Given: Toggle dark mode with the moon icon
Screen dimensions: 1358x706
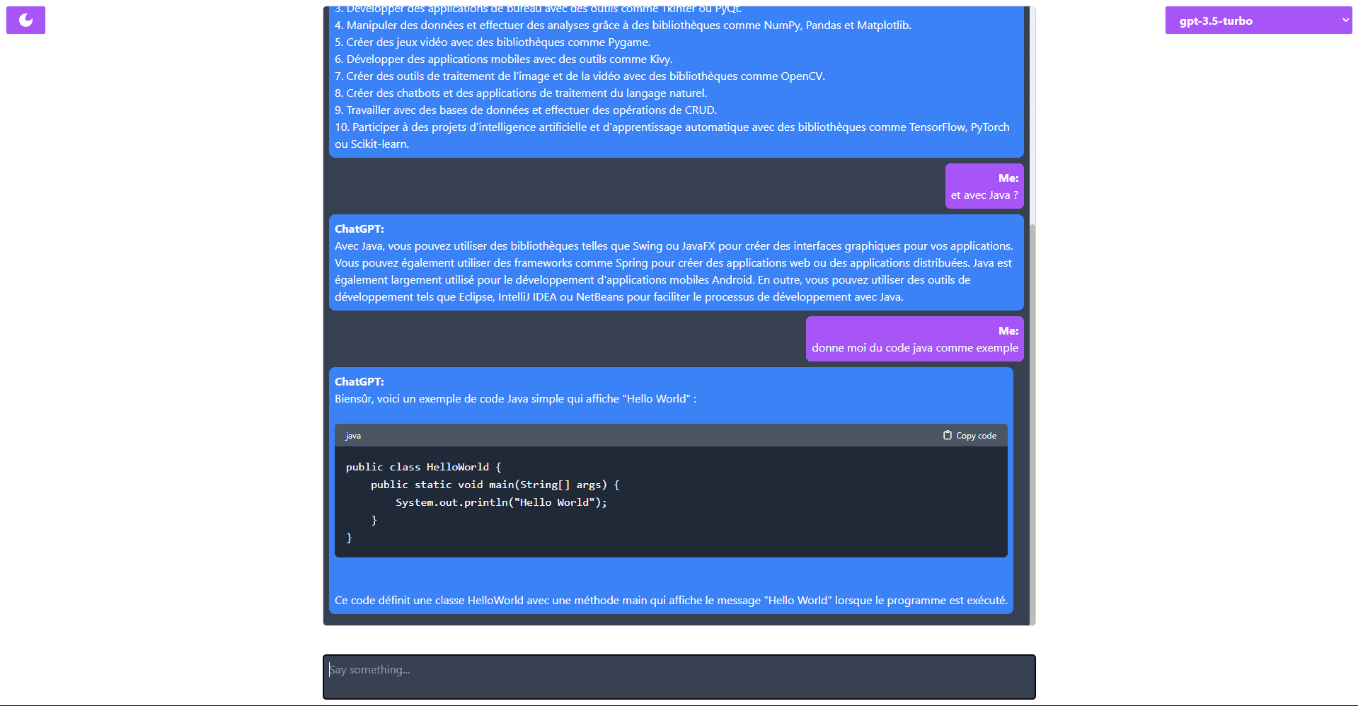Looking at the screenshot, I should [x=25, y=20].
